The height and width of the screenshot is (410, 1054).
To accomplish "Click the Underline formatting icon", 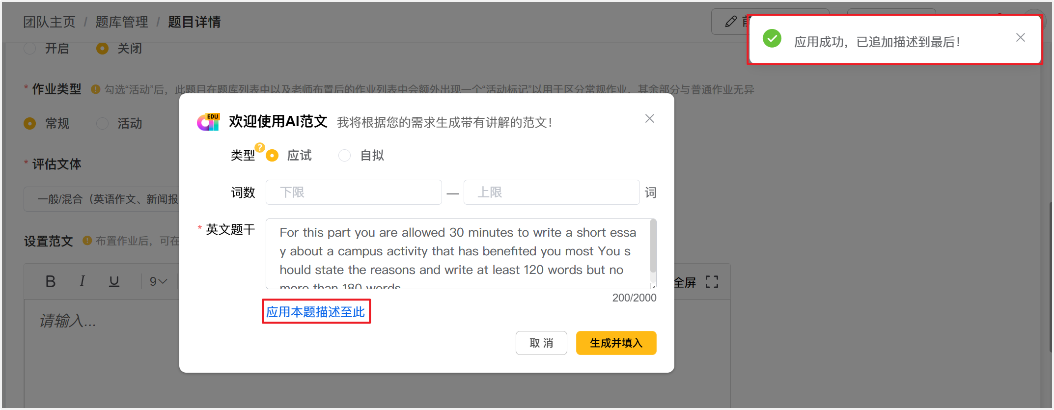I will coord(114,281).
